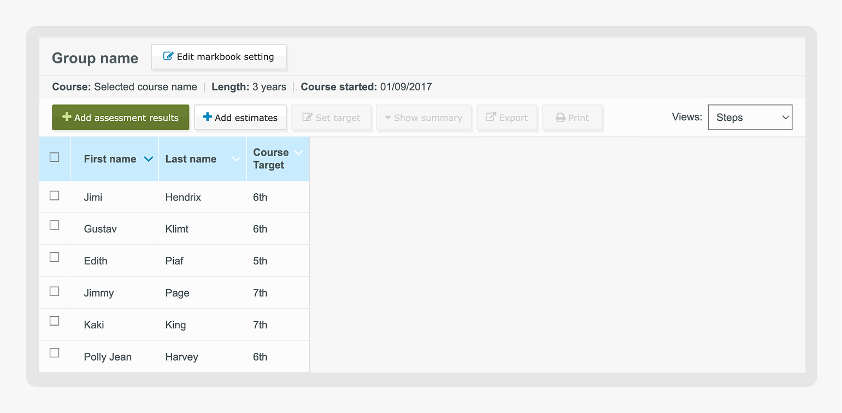
Task: Click the First name column header
Action: click(x=115, y=159)
